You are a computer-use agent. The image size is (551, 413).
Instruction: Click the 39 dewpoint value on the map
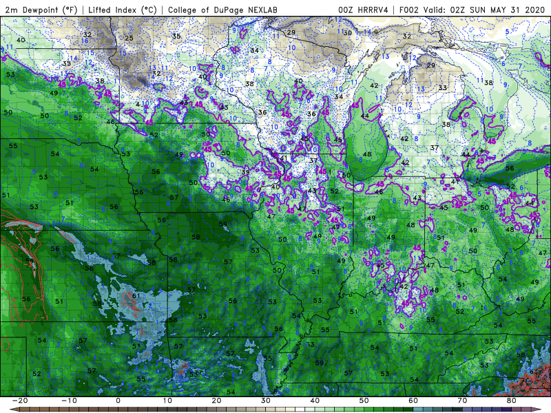[x=245, y=172]
